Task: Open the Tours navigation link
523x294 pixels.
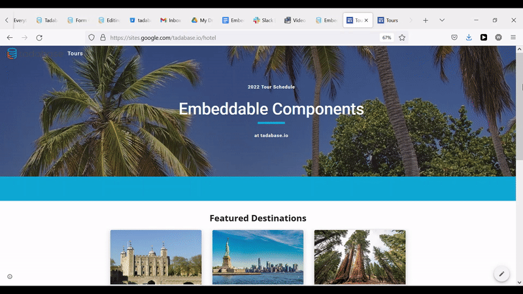Action: click(x=75, y=54)
